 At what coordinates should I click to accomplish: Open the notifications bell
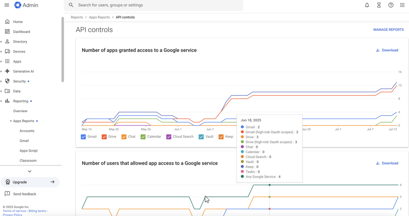(367, 5)
